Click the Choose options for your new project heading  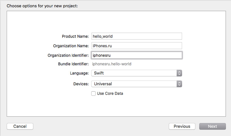pos(42,6)
